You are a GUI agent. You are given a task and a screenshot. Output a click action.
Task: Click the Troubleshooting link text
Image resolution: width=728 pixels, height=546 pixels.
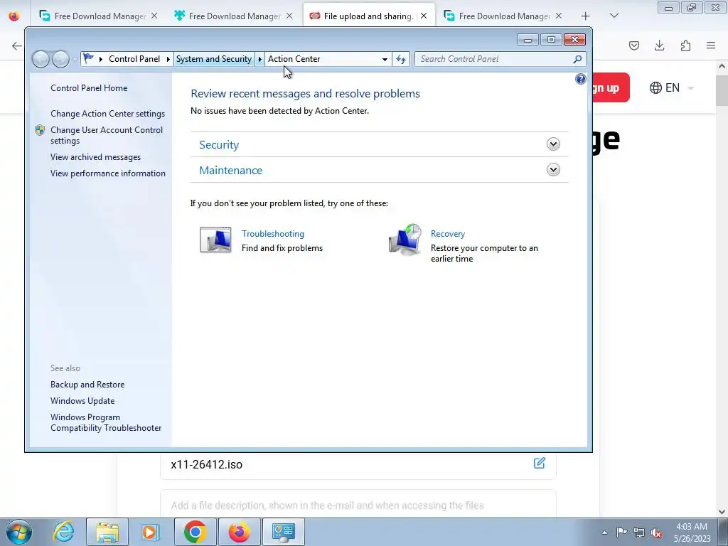[x=273, y=233]
